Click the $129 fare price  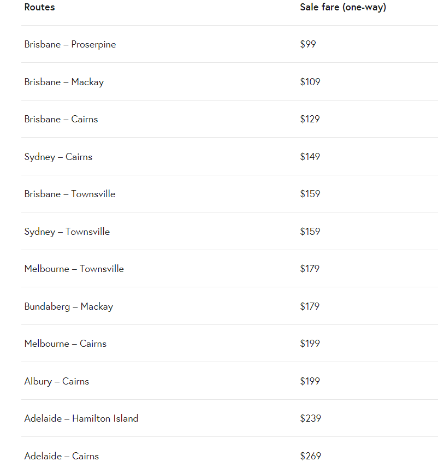(x=310, y=119)
